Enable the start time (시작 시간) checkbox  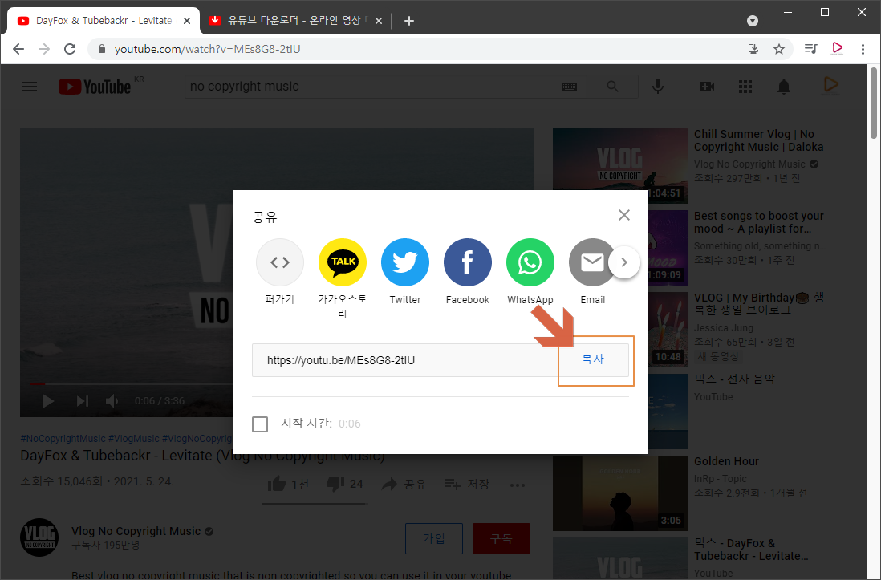click(x=260, y=424)
